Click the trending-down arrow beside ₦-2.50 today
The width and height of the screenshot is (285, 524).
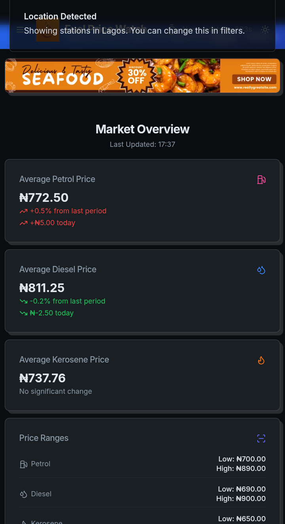point(23,313)
